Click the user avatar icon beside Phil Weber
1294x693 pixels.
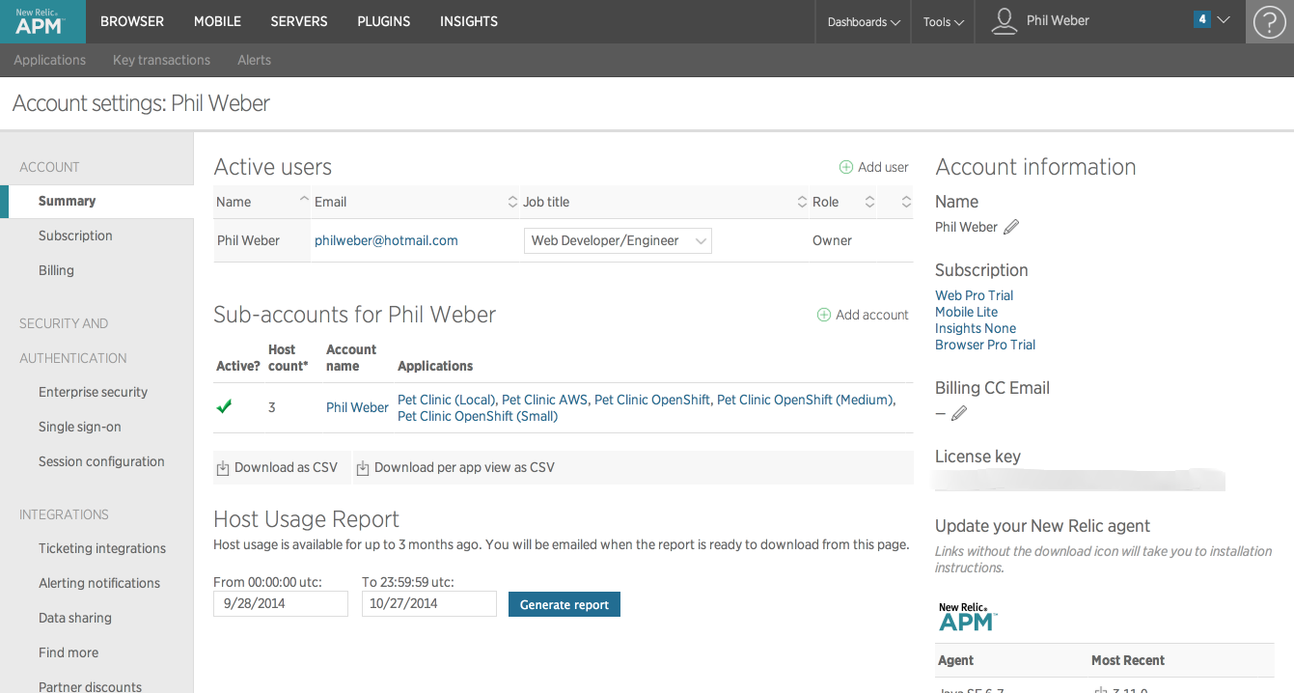(1005, 21)
